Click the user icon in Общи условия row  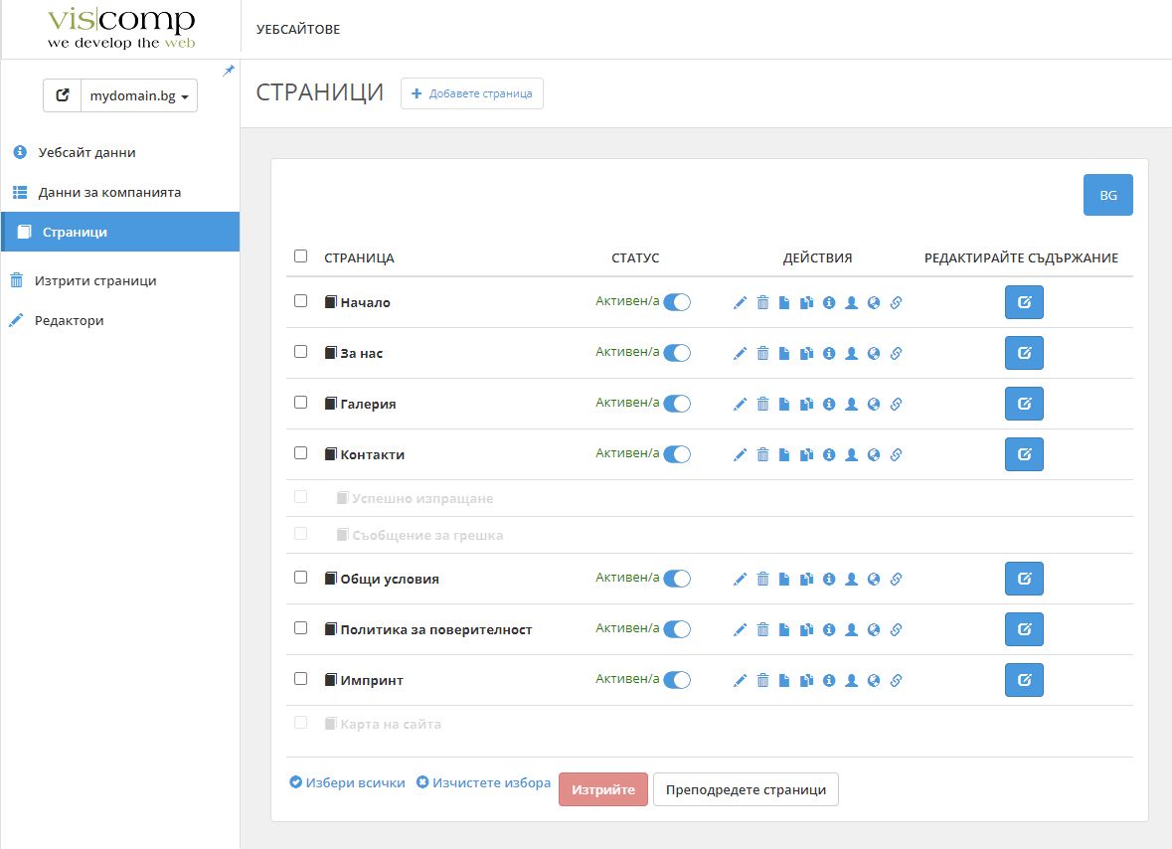(851, 580)
